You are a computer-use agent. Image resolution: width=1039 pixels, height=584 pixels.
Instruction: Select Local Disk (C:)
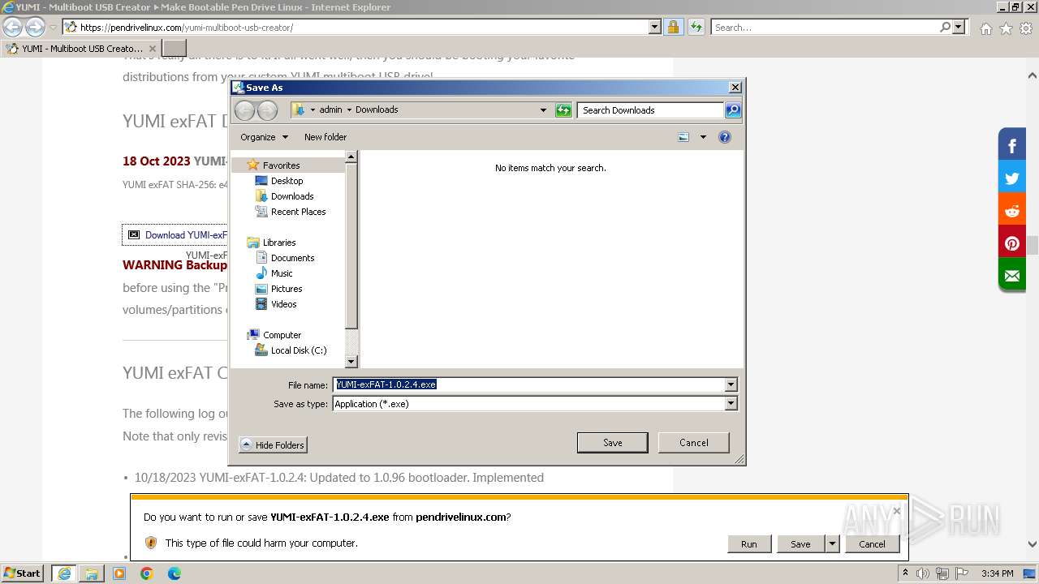[298, 350]
